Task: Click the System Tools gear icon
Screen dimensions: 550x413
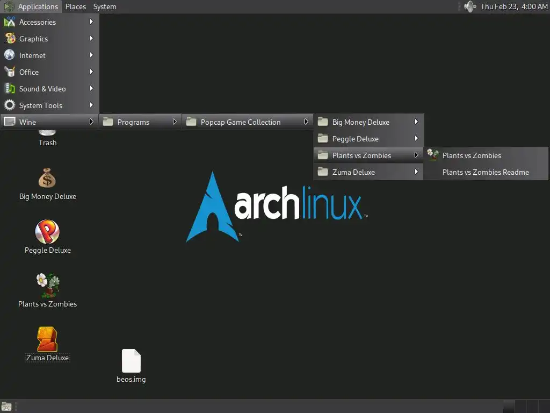Action: [x=10, y=105]
